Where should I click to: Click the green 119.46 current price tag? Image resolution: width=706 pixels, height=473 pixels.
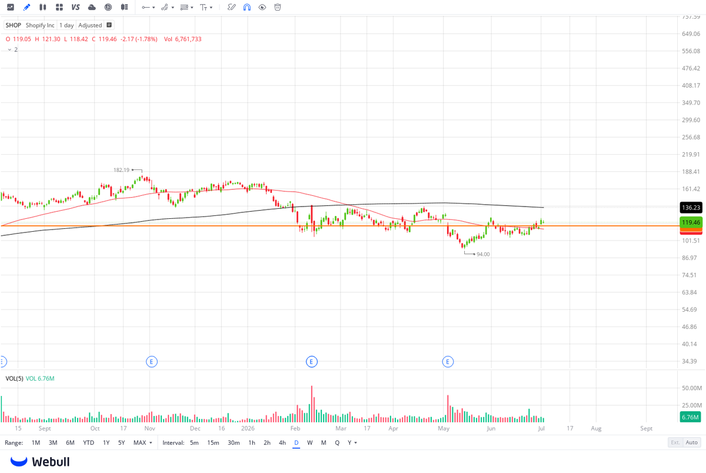pos(691,222)
